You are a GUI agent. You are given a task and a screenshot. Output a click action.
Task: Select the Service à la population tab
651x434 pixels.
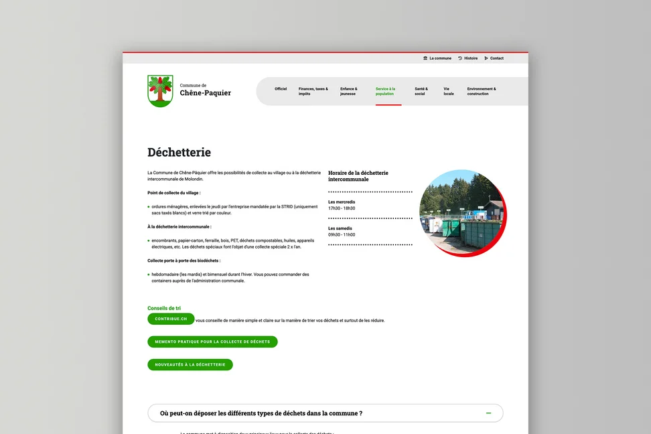click(386, 91)
